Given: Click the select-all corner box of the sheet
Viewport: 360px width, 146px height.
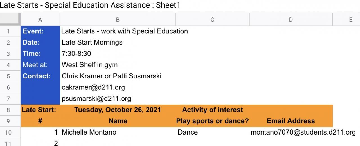Looking at the screenshot, I should [10, 19].
